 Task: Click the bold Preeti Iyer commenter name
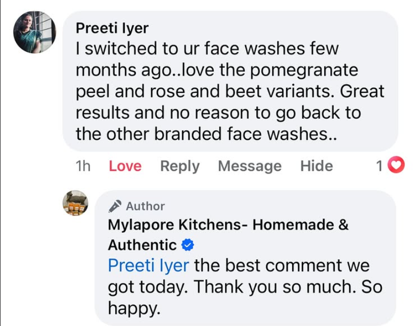click(x=111, y=27)
